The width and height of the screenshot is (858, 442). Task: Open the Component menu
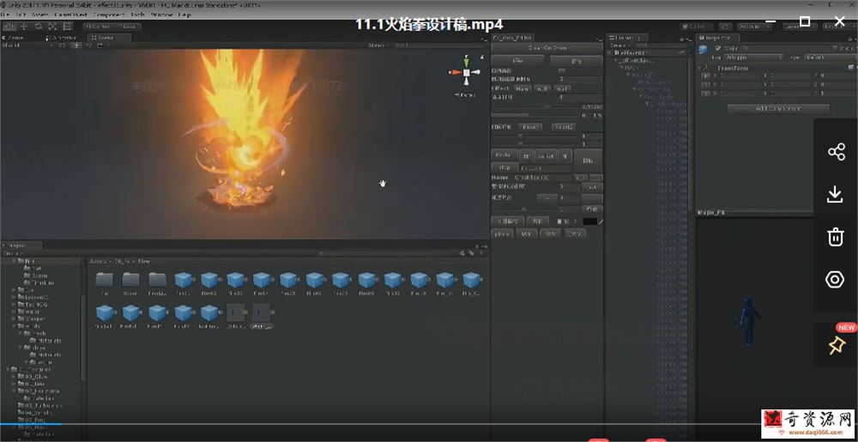[109, 15]
